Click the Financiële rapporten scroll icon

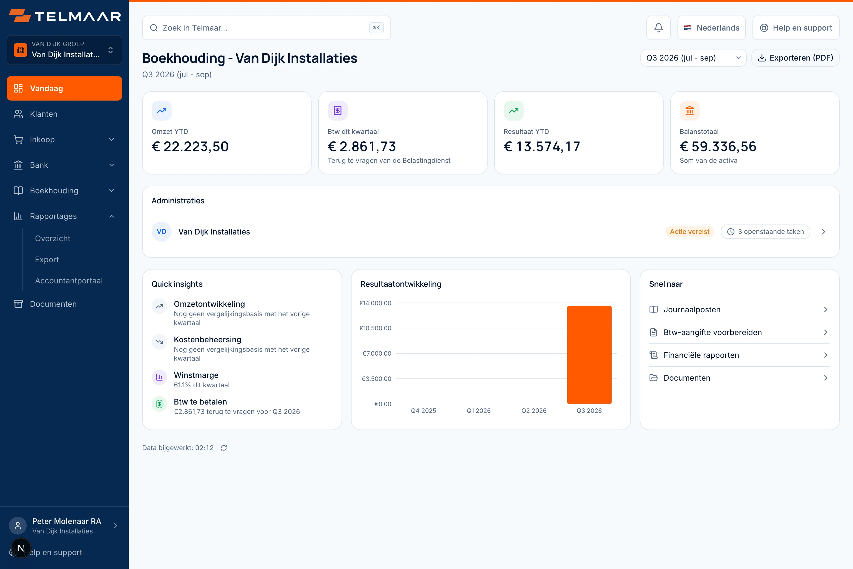(654, 355)
